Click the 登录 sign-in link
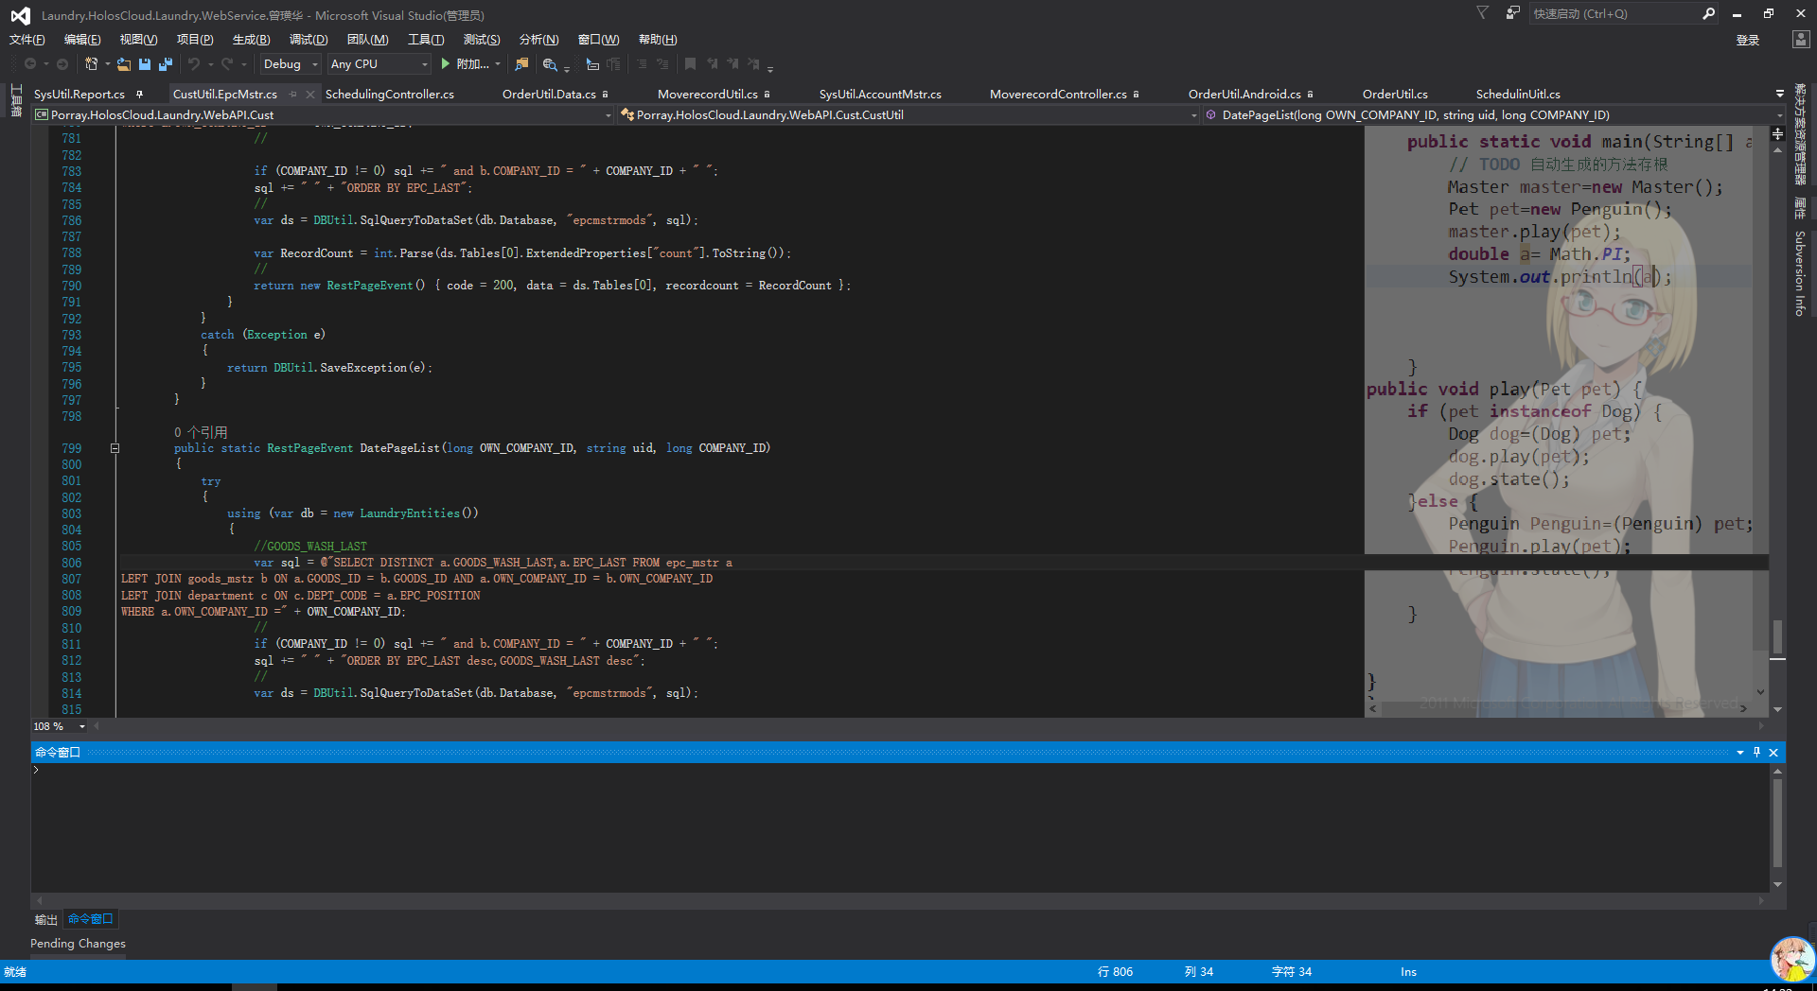Image resolution: width=1817 pixels, height=991 pixels. [x=1748, y=40]
